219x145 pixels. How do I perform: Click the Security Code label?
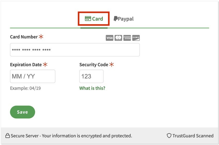(x=94, y=65)
